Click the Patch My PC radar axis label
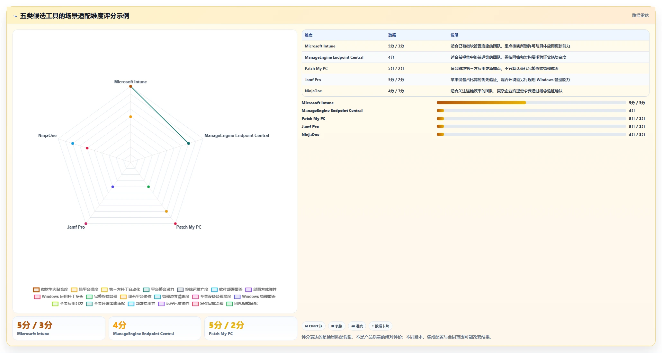The height and width of the screenshot is (353, 662). tap(189, 227)
